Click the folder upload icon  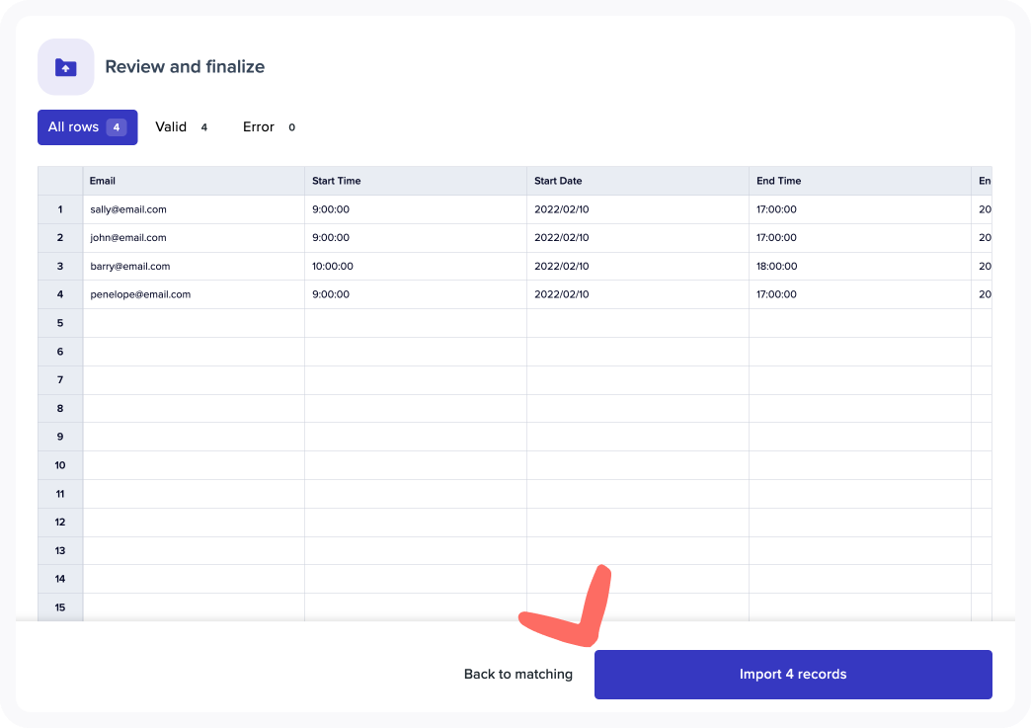click(x=65, y=67)
